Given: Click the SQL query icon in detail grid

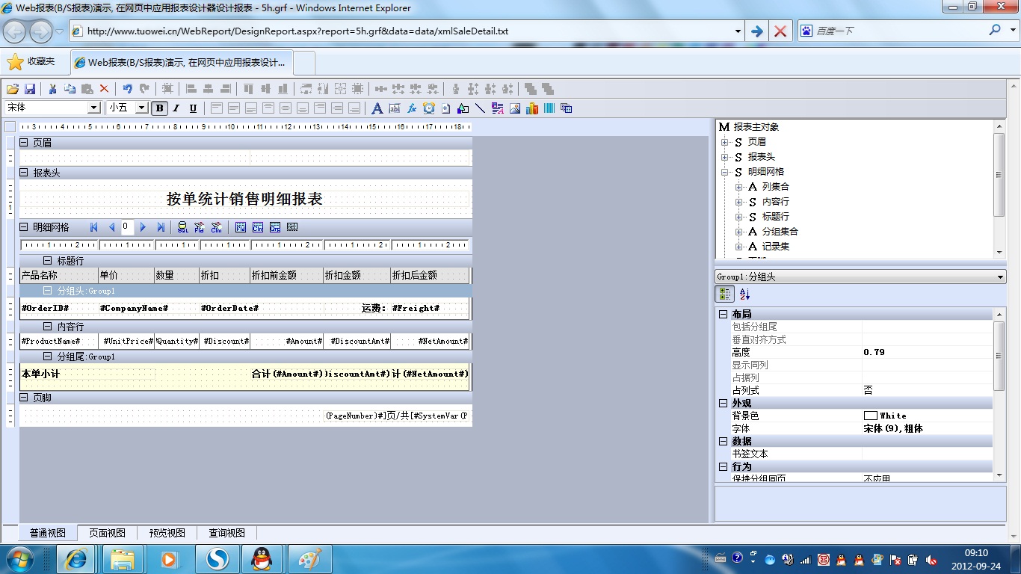Looking at the screenshot, I should pos(182,227).
